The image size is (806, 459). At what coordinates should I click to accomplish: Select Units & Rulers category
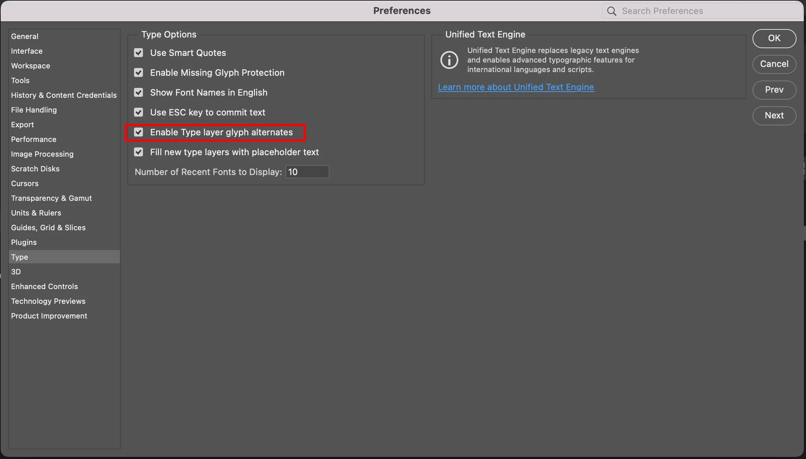[x=36, y=213]
